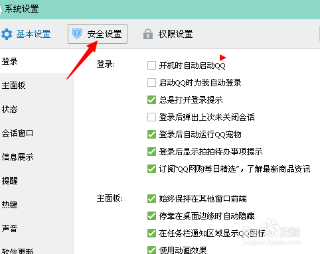Enable 启动QQ时为我自动登录 checkbox

click(151, 83)
